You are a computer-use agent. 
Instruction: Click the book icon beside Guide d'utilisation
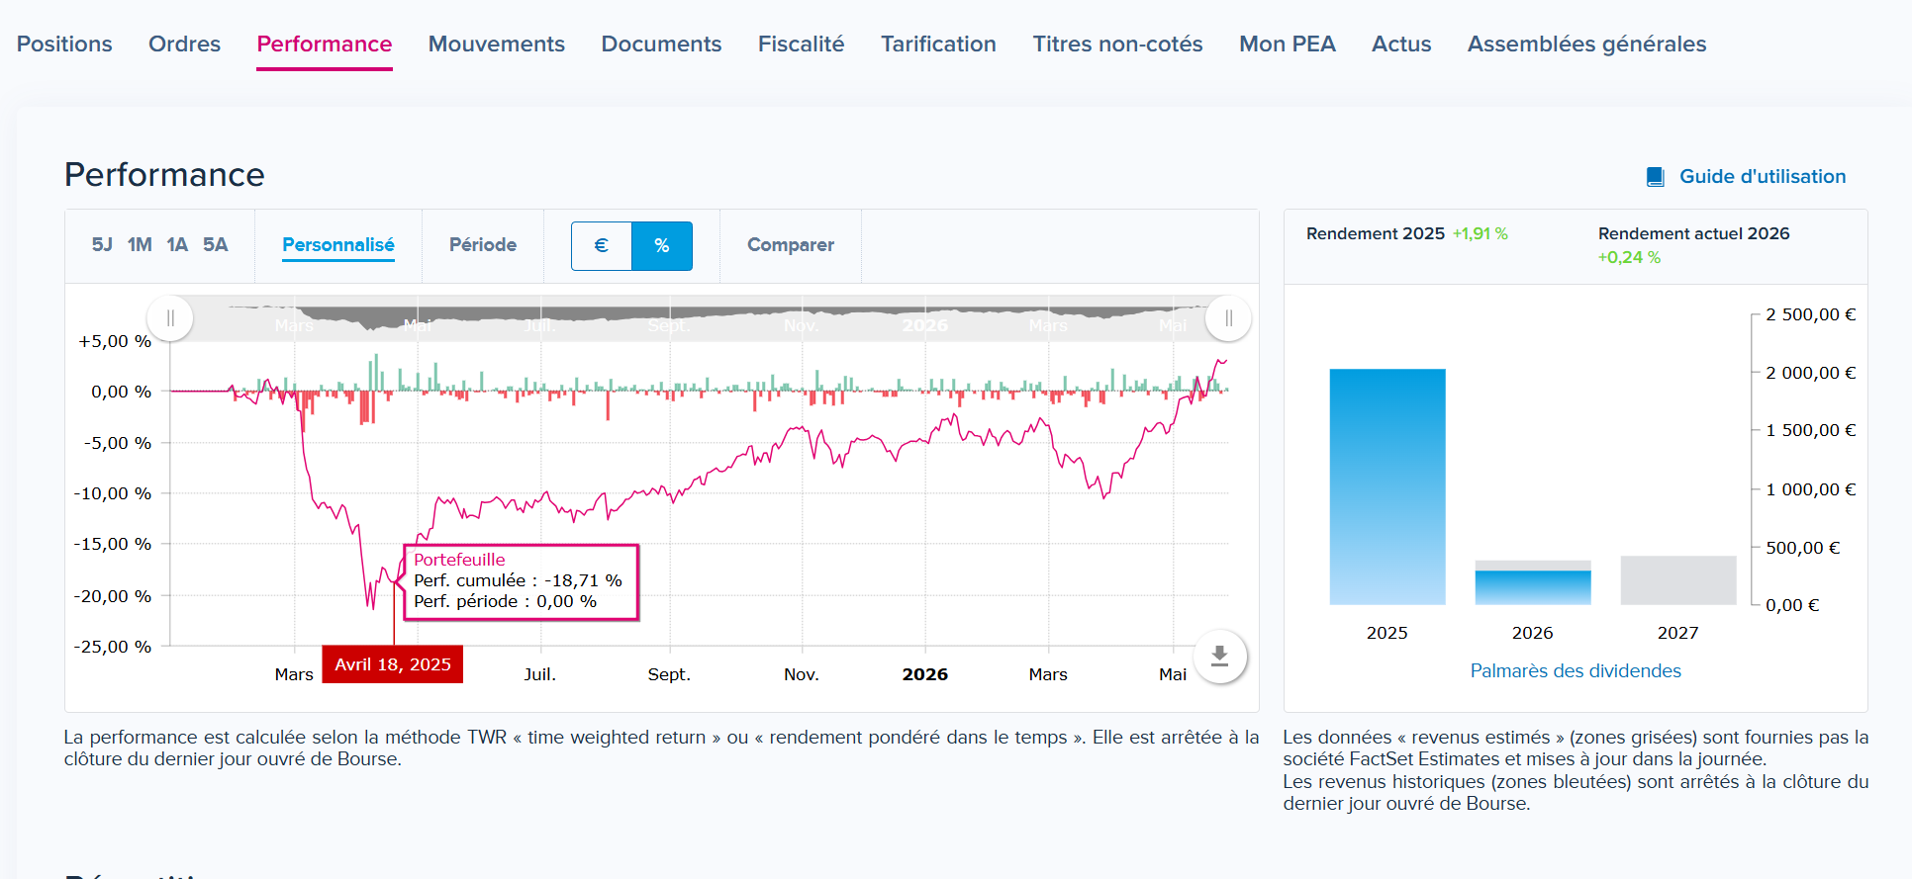point(1655,177)
